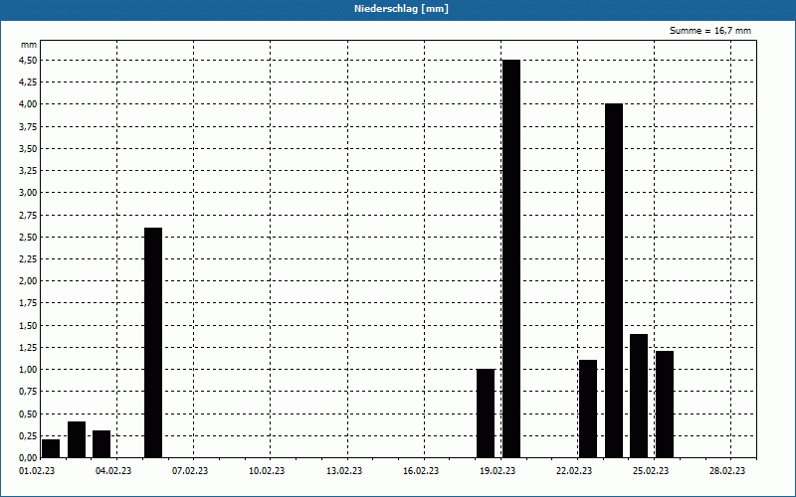
Task: Click the 1,00 y-axis value
Action: (x=28, y=370)
